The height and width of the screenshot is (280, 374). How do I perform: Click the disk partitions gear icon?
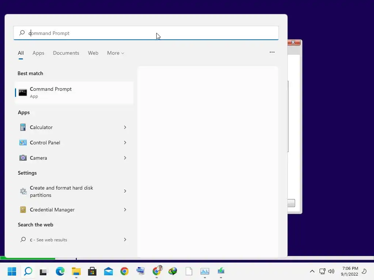click(x=23, y=191)
